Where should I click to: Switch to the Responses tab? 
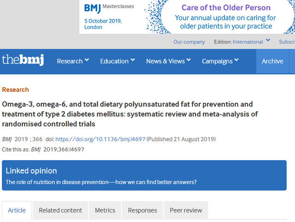click(142, 210)
